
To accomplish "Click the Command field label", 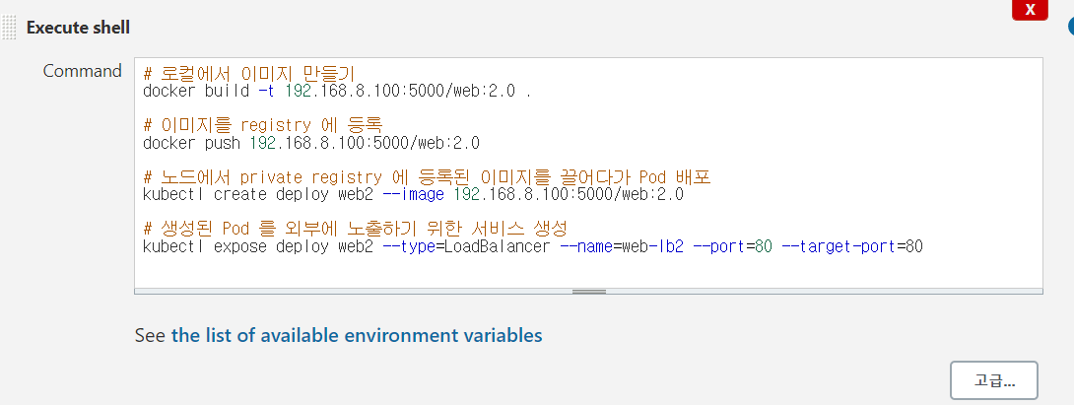I will (82, 71).
